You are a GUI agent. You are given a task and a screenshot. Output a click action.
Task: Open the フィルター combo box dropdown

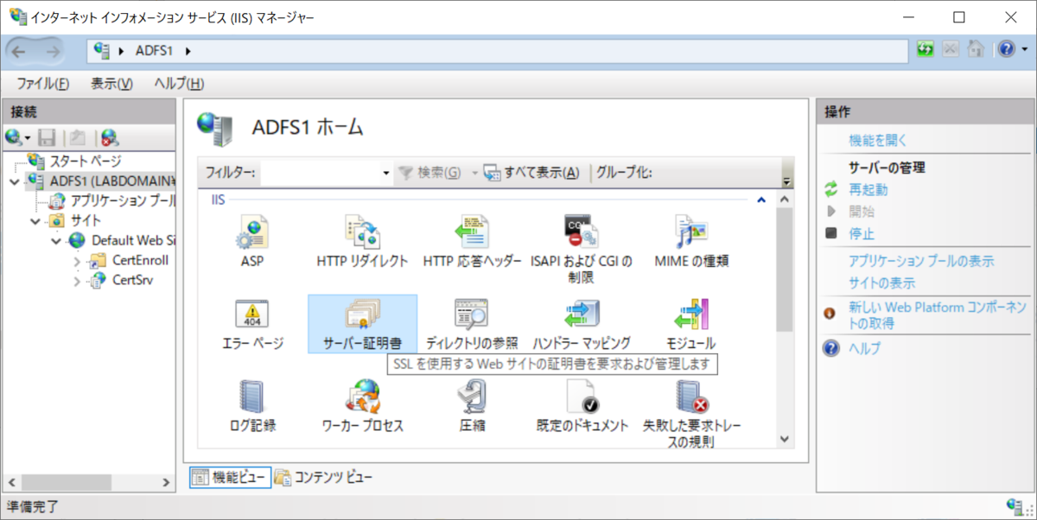tap(386, 173)
